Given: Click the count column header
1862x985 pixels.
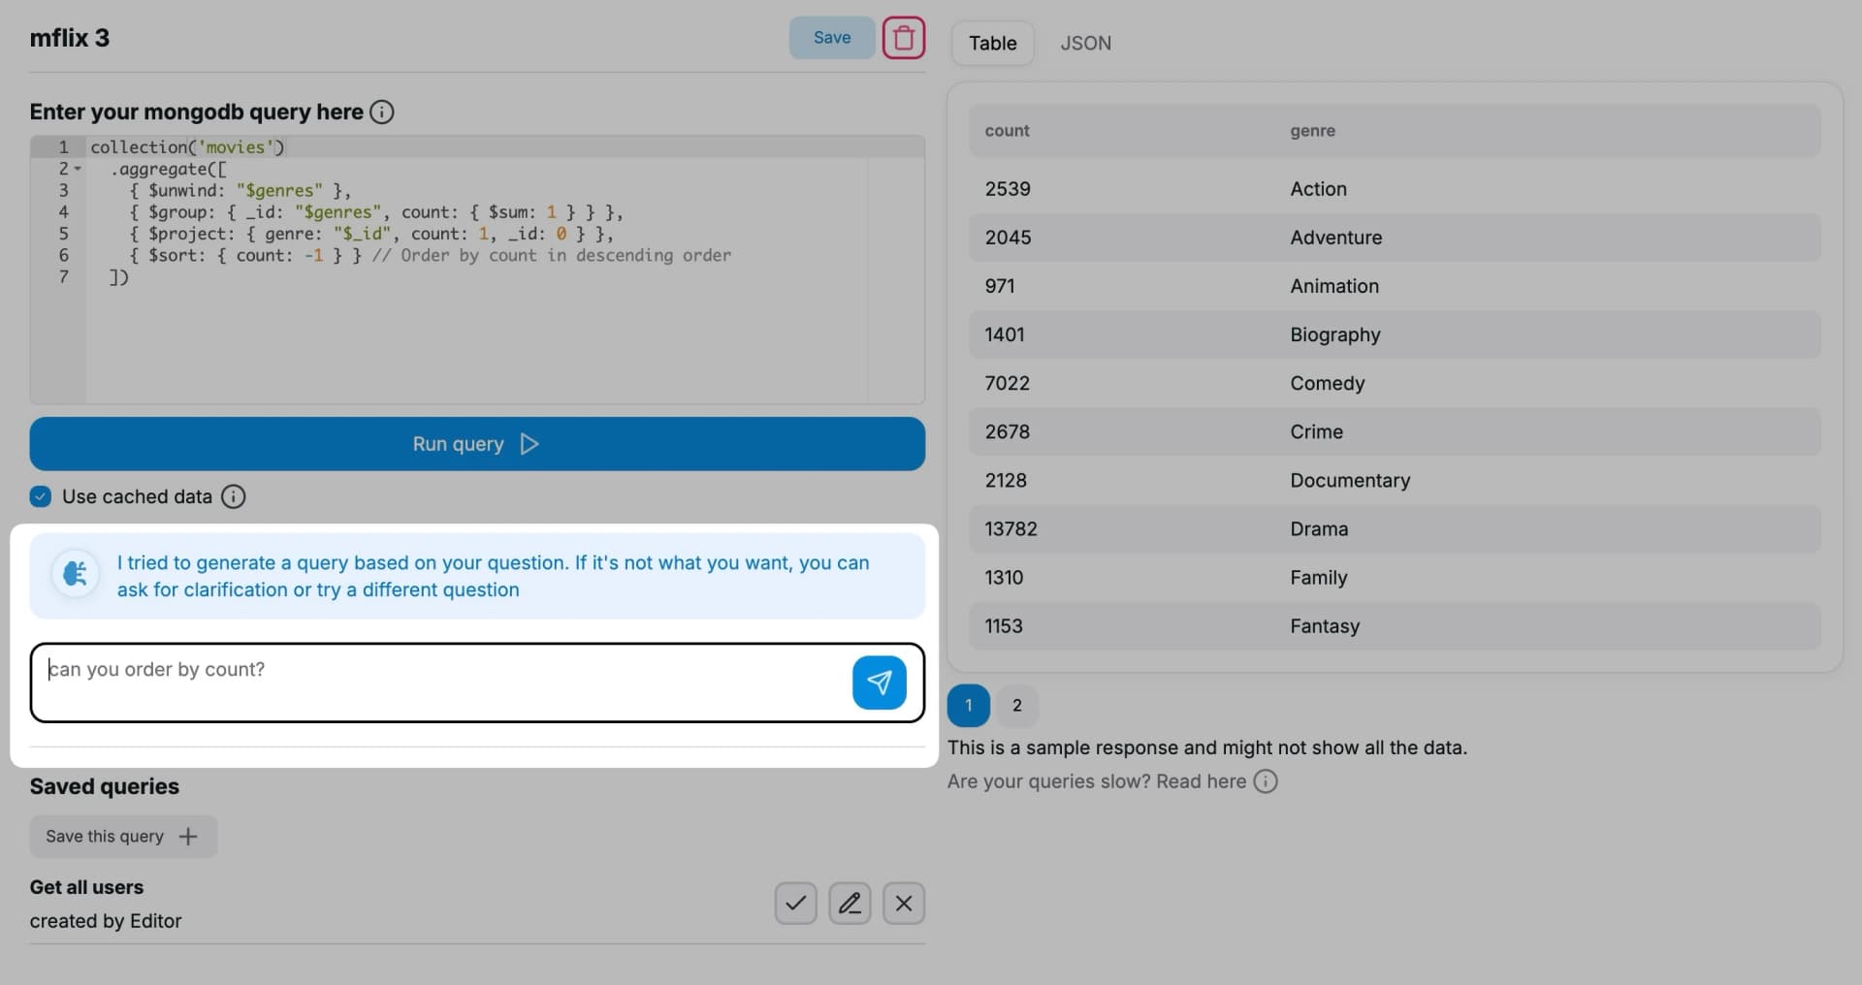Looking at the screenshot, I should click(1007, 131).
